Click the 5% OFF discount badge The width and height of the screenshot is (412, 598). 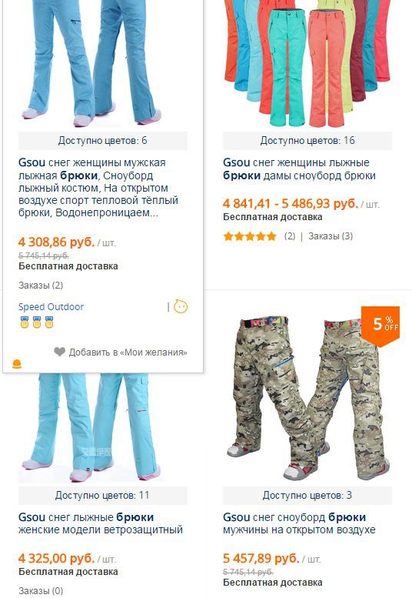380,326
